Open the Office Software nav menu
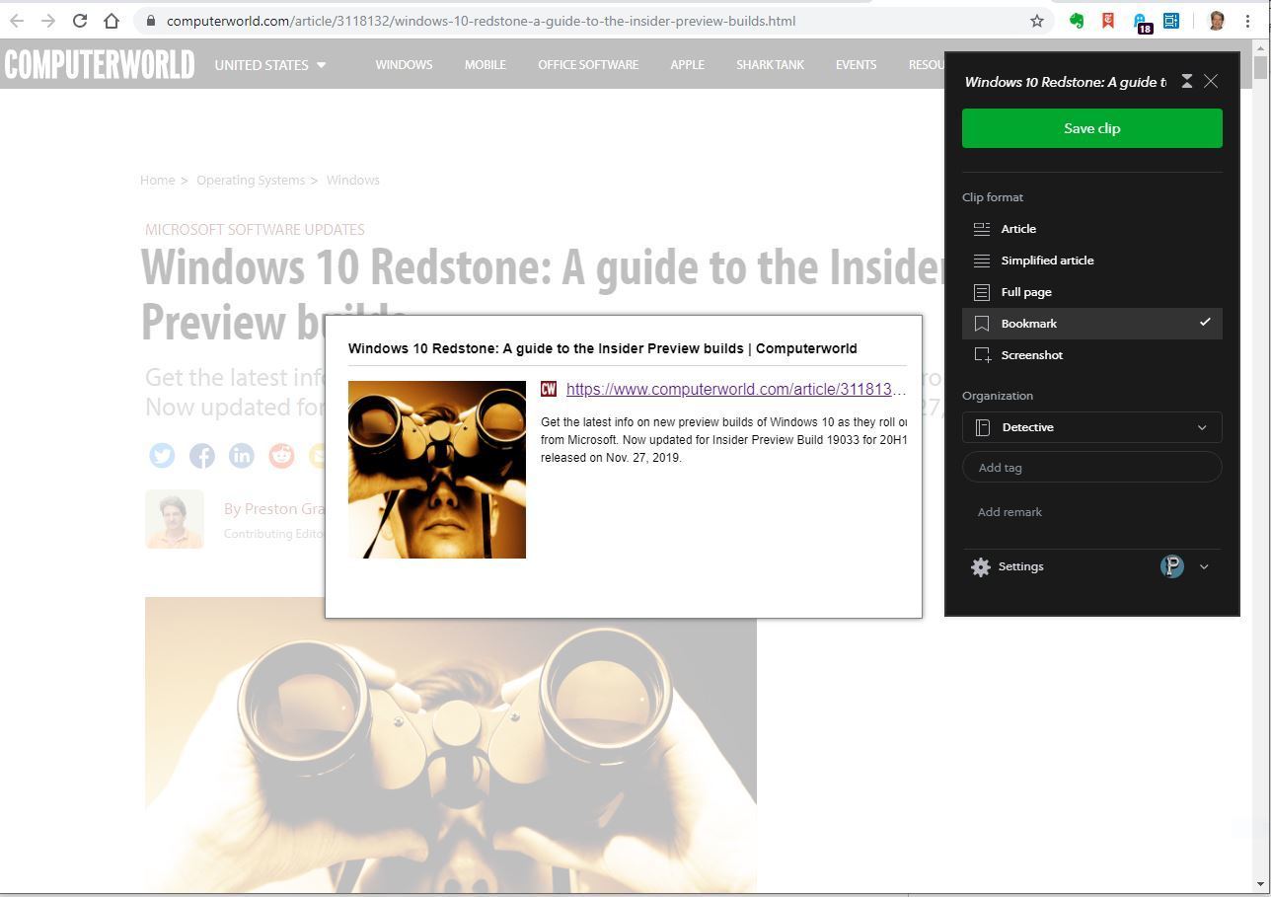This screenshot has height=897, width=1271. coord(588,65)
